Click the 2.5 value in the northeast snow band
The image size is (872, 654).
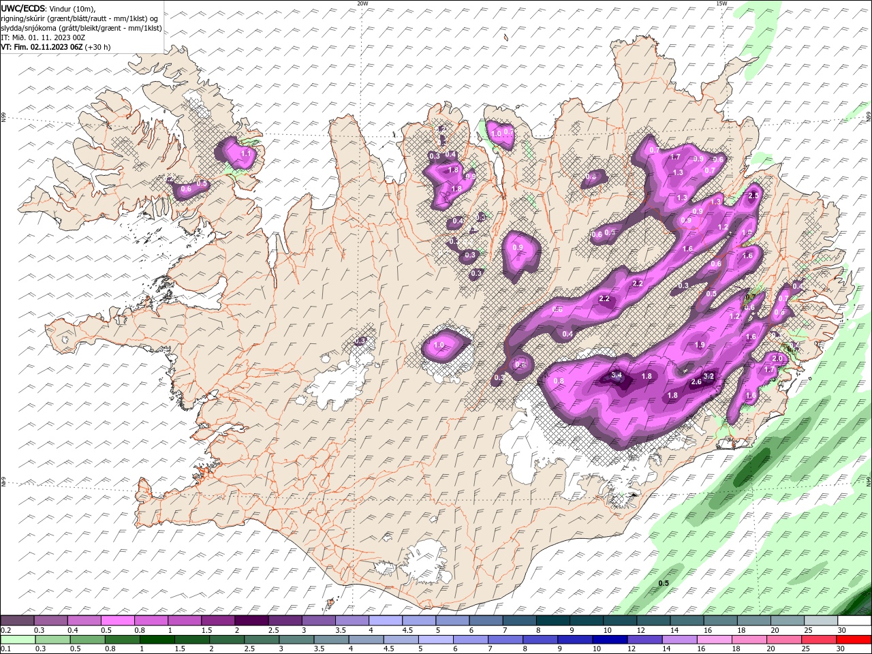click(753, 196)
